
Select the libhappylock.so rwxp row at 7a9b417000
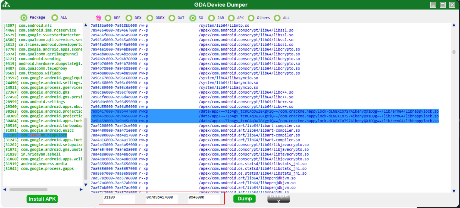(265, 111)
